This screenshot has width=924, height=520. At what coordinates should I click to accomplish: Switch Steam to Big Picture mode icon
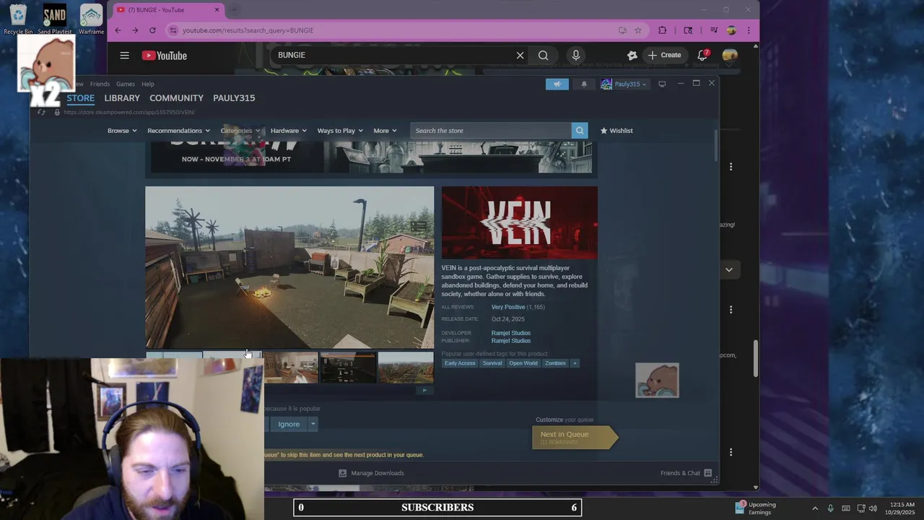[x=662, y=84]
